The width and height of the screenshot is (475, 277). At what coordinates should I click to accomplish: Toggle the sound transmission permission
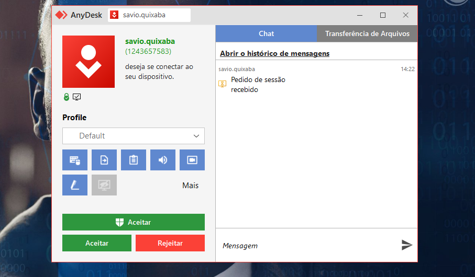(x=162, y=160)
